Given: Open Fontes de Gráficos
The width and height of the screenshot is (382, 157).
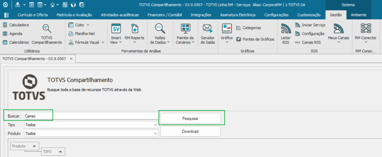Looking at the screenshot, I should (x=255, y=39).
